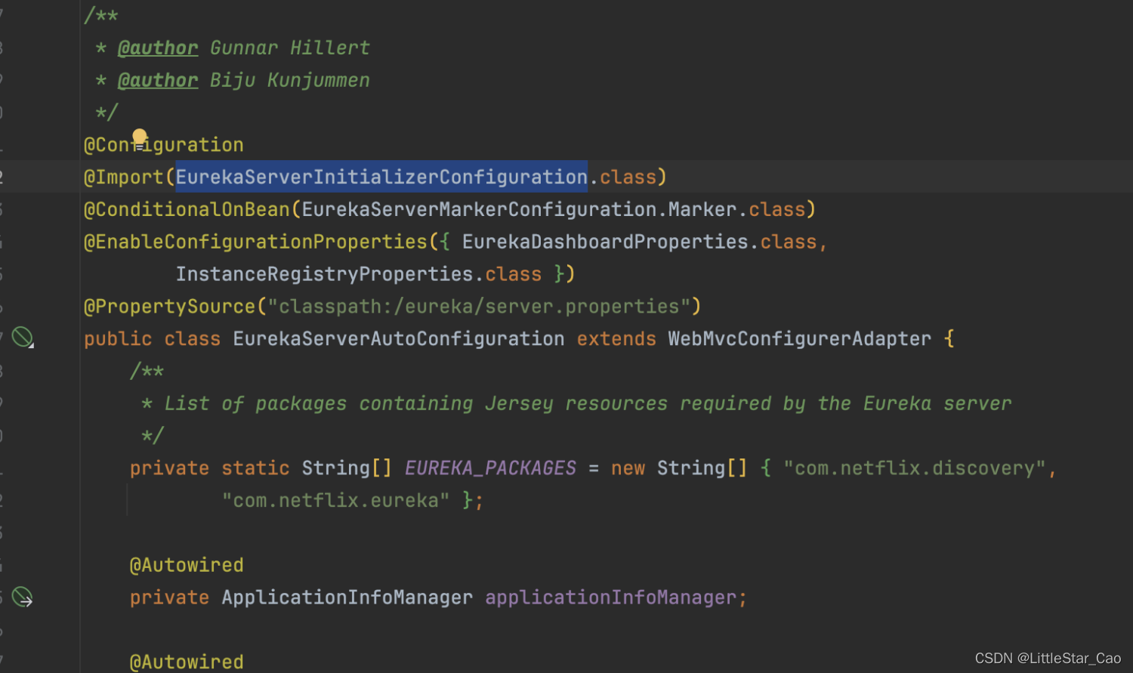Click the @Autowired annotation above applicationInfoManager
Viewport: 1133px width, 673px height.
tap(187, 565)
